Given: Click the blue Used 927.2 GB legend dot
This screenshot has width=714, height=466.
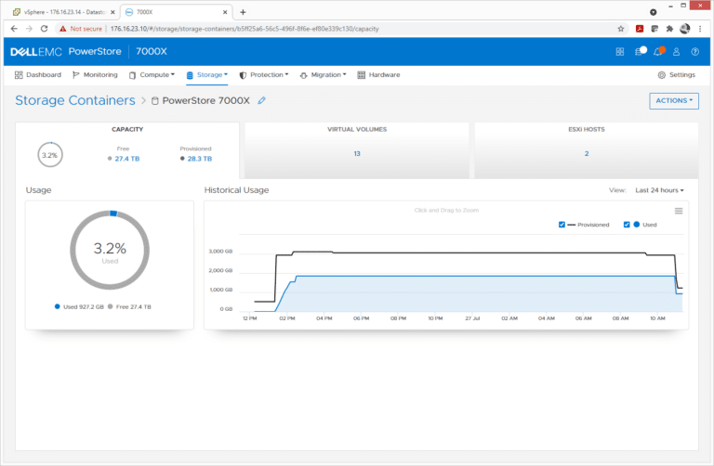Looking at the screenshot, I should [58, 307].
